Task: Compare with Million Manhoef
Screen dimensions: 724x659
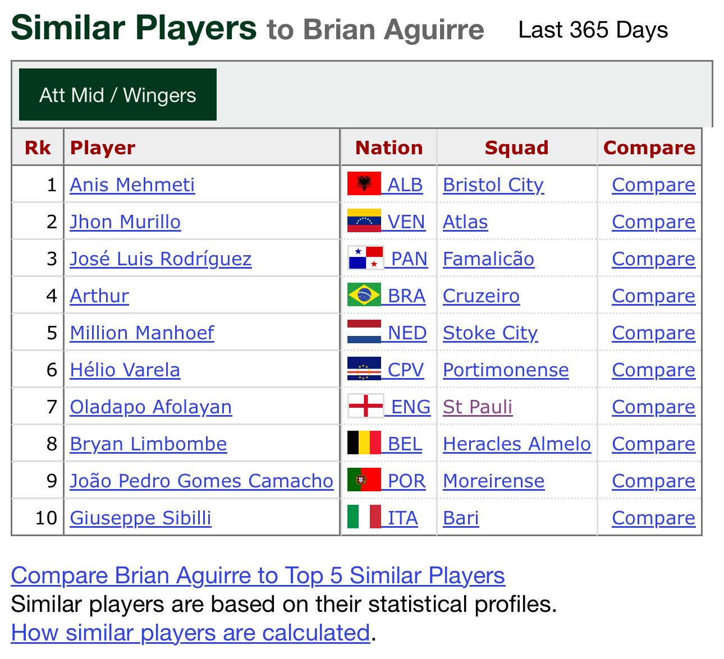Action: pos(653,333)
